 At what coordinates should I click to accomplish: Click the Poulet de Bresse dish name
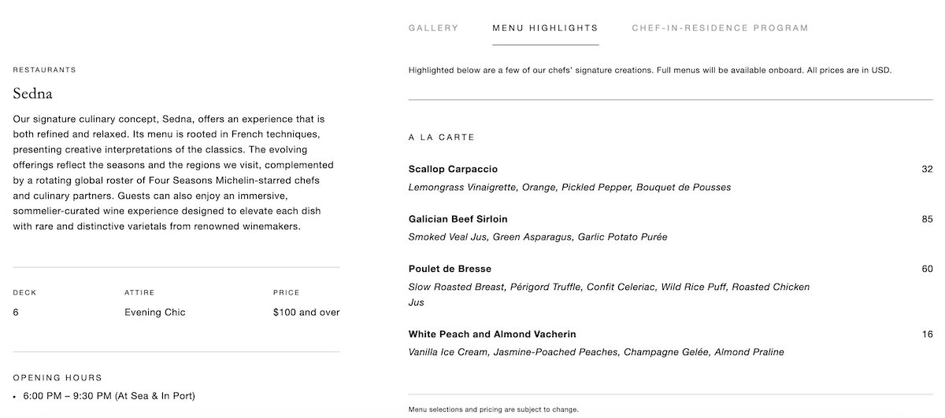(x=450, y=269)
